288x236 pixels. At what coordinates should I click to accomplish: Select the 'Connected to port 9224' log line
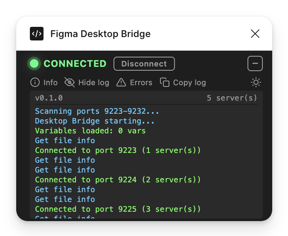pyautogui.click(x=118, y=180)
